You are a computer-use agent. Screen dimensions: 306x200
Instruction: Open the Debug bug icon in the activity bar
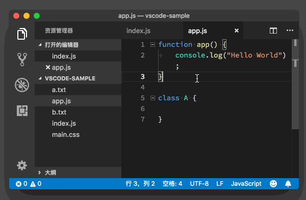(x=22, y=85)
